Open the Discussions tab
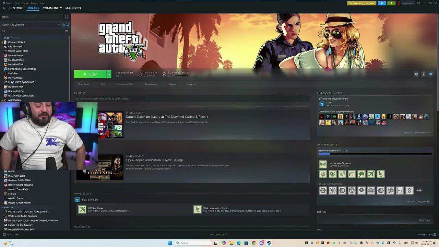 [x=151, y=84]
